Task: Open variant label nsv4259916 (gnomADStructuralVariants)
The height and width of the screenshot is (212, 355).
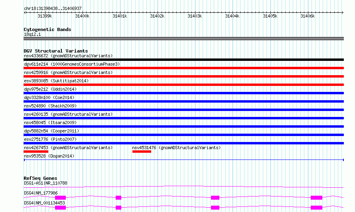Action: pyautogui.click(x=68, y=72)
